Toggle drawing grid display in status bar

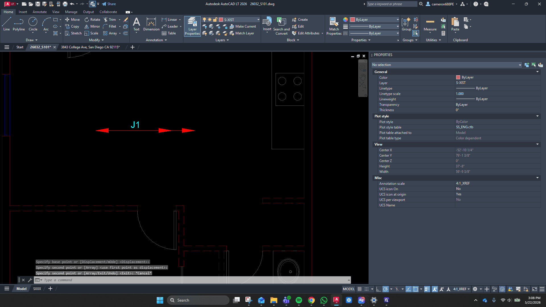pos(359,289)
